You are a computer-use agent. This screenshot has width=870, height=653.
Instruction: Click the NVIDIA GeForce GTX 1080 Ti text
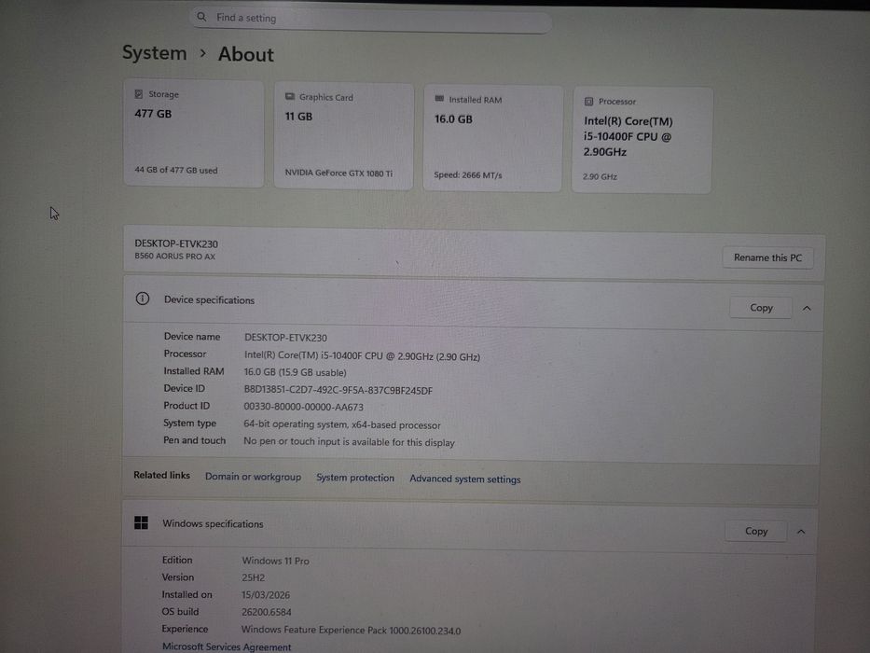pyautogui.click(x=338, y=173)
